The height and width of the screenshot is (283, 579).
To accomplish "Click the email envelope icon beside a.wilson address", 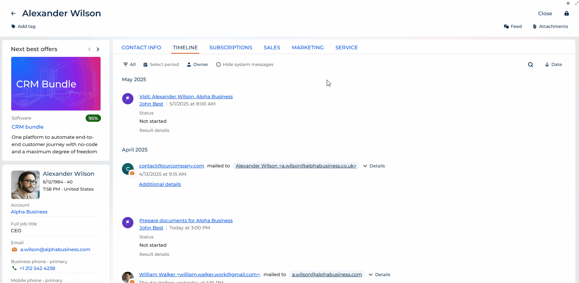I will [15, 250].
